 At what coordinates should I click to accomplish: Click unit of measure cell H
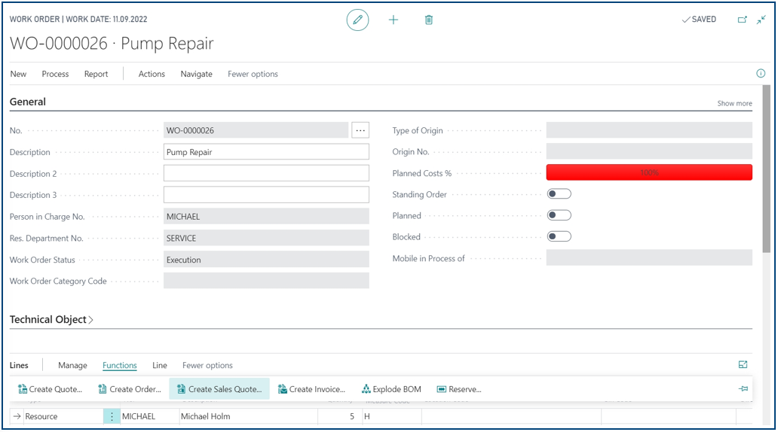coord(391,416)
